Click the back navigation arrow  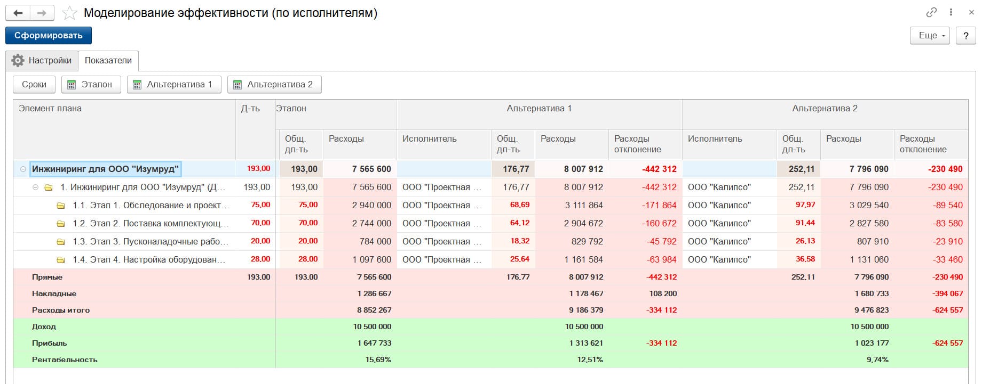18,13
